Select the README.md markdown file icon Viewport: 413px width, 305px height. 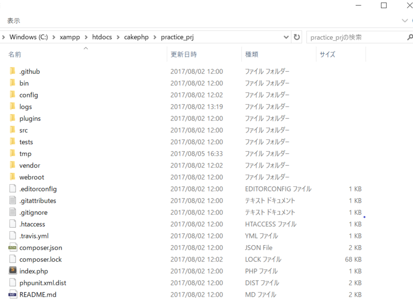[13, 294]
